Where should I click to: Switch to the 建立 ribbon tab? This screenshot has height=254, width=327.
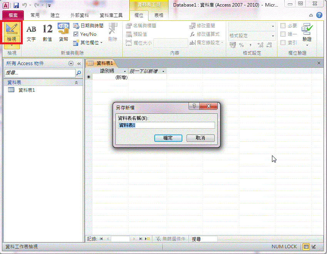[55, 15]
